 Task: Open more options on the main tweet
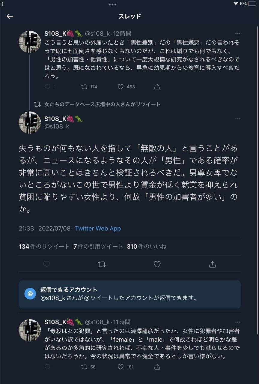(238, 119)
